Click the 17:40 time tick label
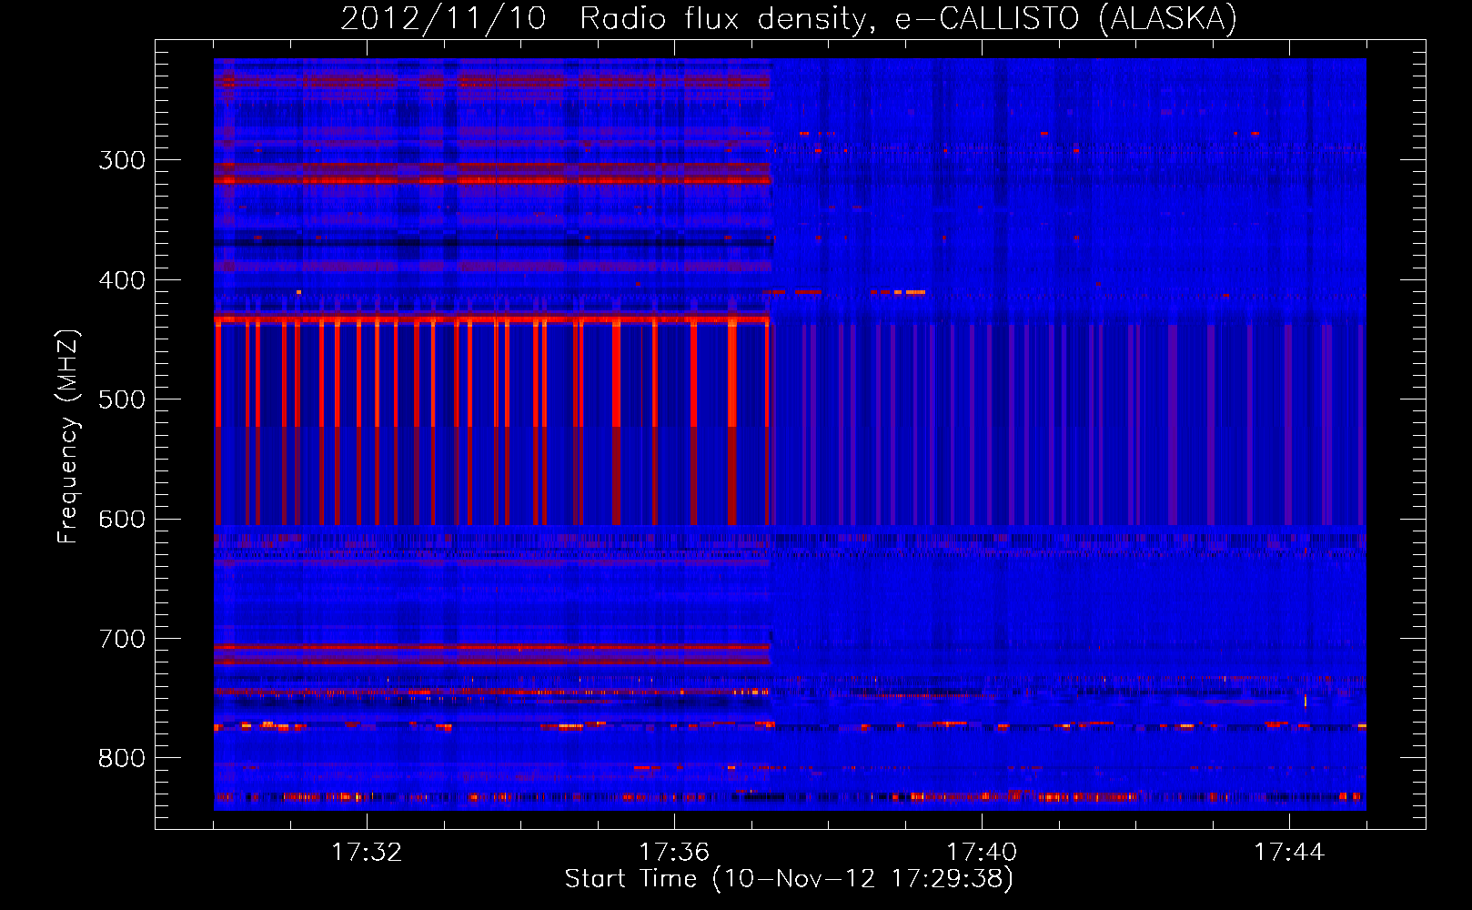Image resolution: width=1472 pixels, height=910 pixels. pyautogui.click(x=982, y=853)
